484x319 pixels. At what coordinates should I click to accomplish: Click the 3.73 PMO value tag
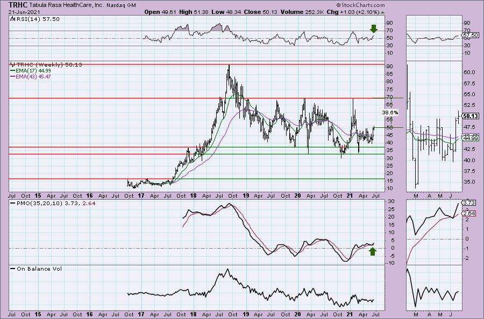click(x=469, y=202)
